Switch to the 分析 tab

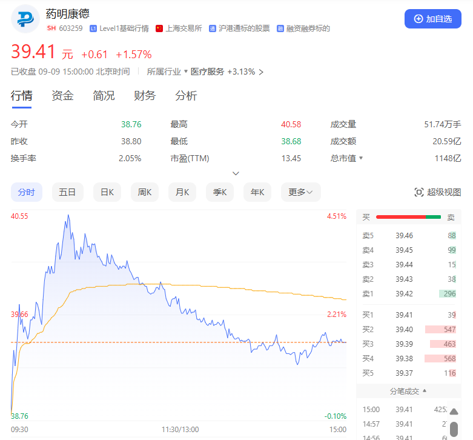click(186, 96)
